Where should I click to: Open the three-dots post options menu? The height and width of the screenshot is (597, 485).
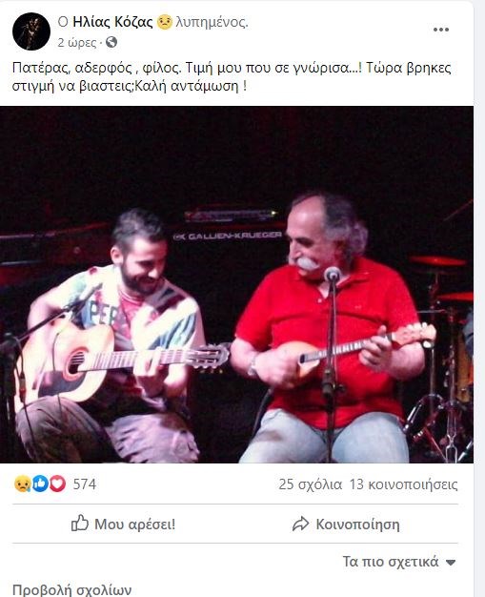click(x=441, y=30)
